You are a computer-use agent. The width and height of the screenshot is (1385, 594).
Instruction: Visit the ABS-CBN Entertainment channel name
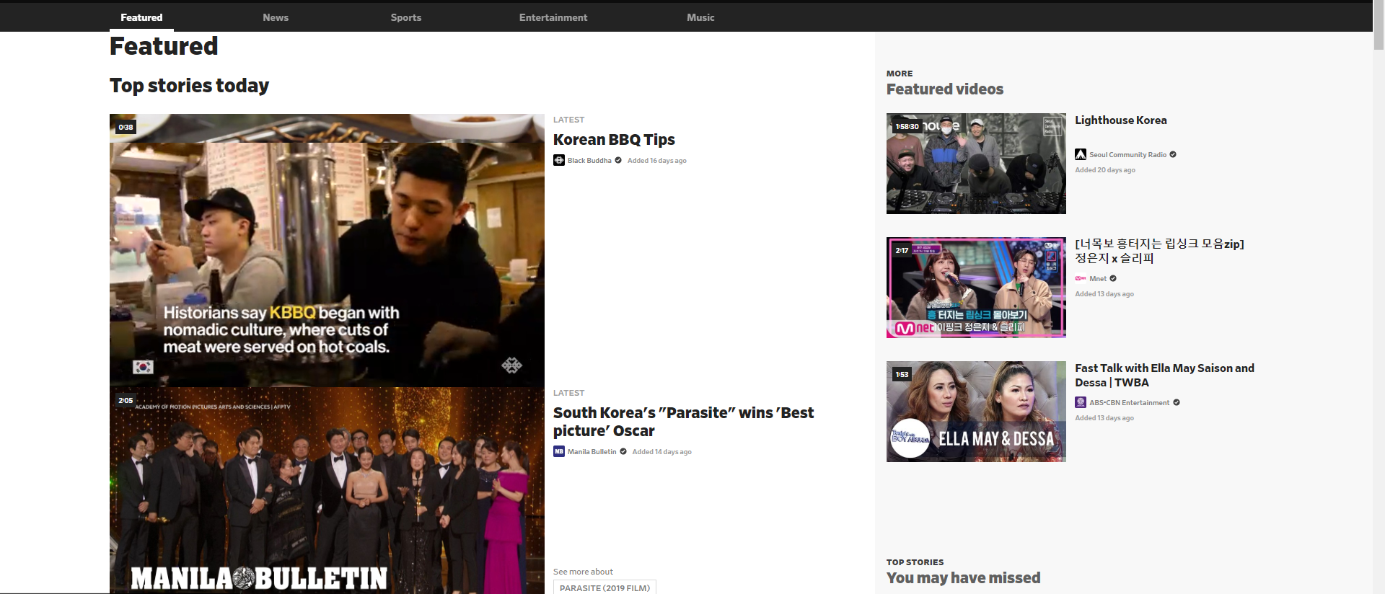(x=1130, y=403)
